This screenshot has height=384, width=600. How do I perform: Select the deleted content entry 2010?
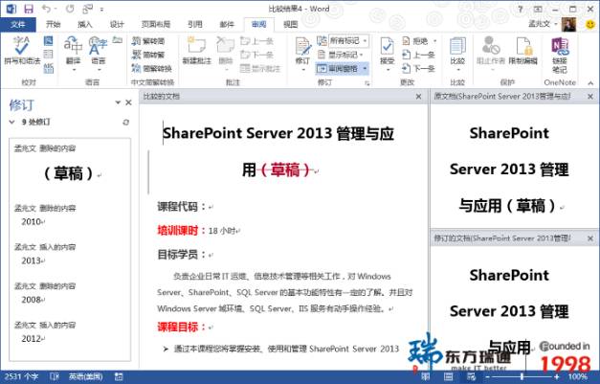(x=32, y=221)
